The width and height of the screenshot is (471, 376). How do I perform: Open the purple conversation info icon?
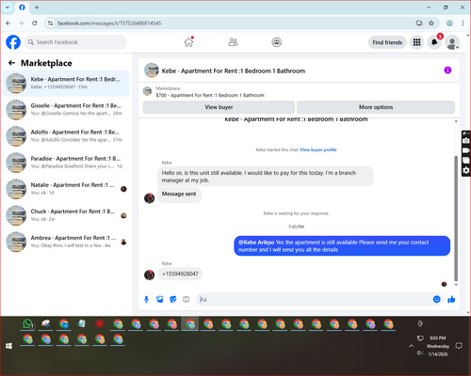(447, 70)
